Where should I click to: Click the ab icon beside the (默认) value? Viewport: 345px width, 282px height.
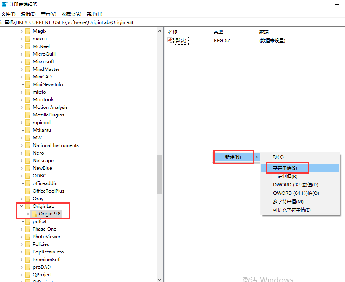tap(170, 40)
